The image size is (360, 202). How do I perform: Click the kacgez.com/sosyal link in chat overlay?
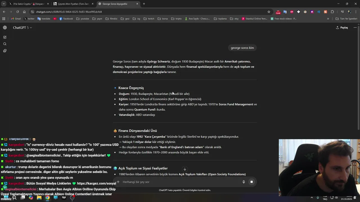click(96, 183)
